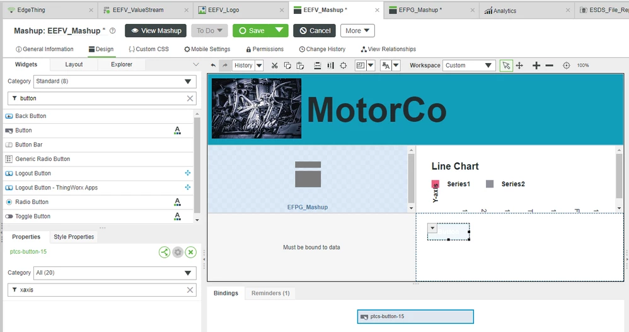Select the Back Button widget

[x=98, y=116]
